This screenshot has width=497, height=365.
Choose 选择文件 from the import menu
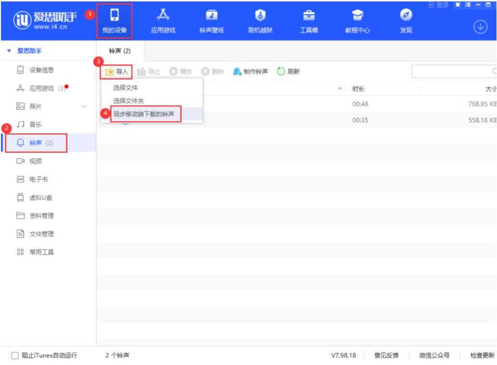[x=125, y=88]
